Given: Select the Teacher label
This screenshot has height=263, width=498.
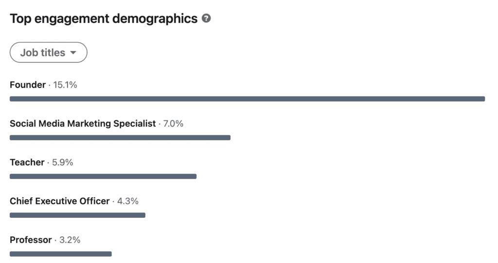Looking at the screenshot, I should pos(27,162).
